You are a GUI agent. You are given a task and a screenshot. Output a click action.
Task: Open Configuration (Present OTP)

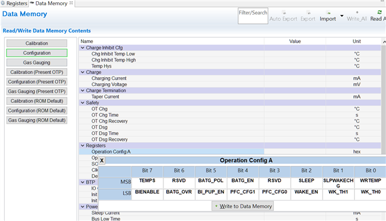coord(37,82)
